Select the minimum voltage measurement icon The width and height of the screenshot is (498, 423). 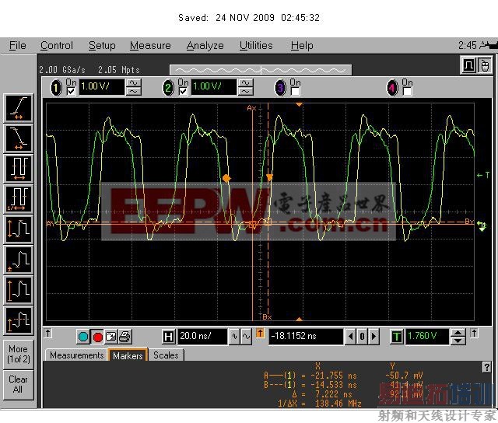click(x=19, y=260)
